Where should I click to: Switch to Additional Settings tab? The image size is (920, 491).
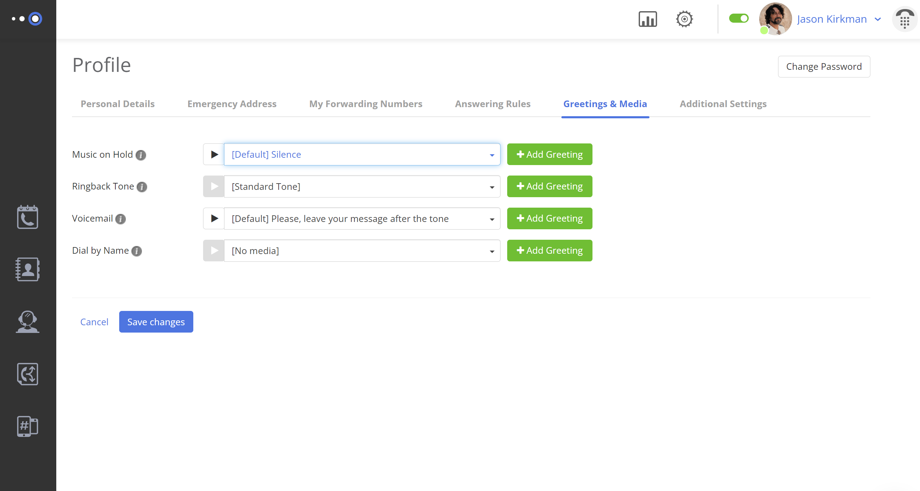[x=723, y=104]
